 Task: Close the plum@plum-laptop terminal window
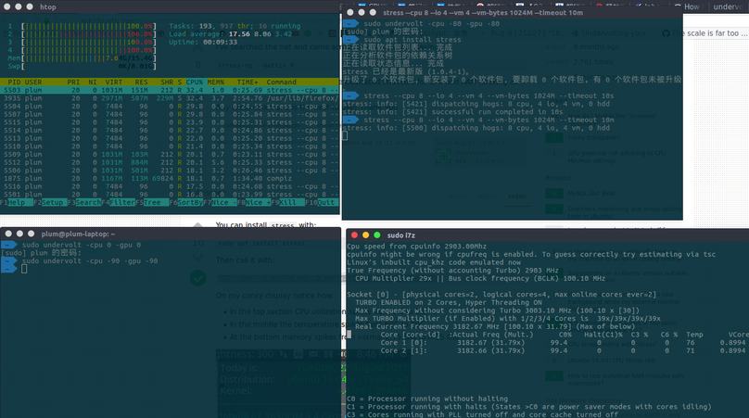(7, 234)
